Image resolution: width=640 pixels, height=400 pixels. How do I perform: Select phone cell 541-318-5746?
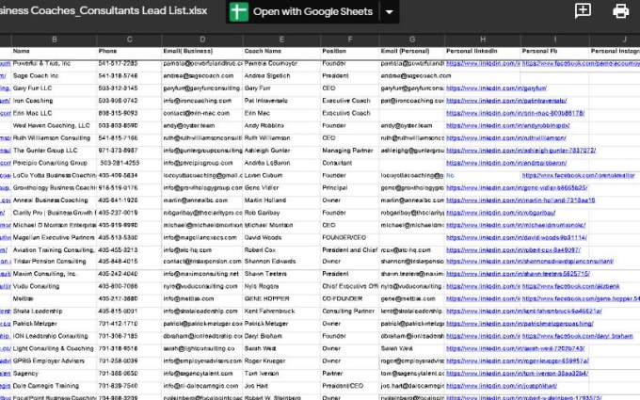(129, 76)
